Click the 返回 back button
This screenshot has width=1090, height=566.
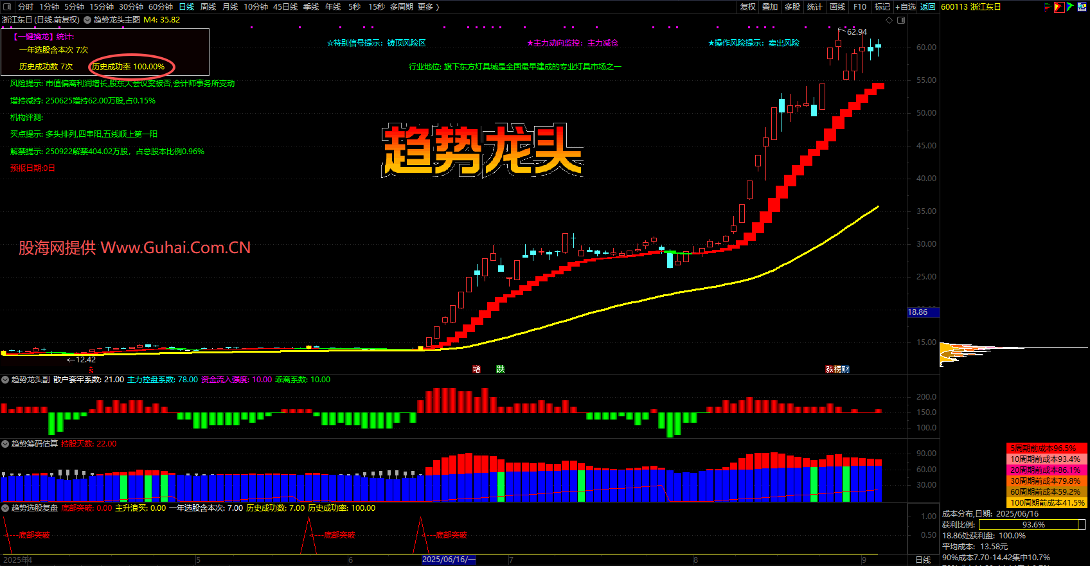coord(928,6)
